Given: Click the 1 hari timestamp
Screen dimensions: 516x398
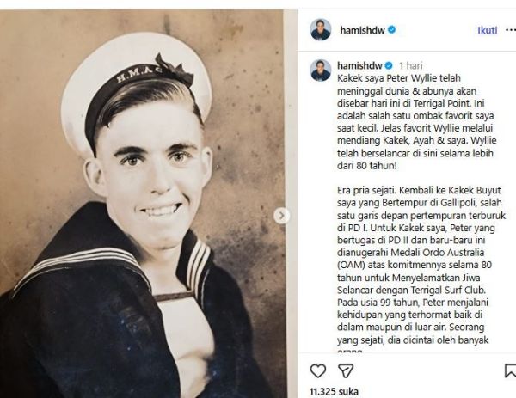Looking at the screenshot, I should coord(411,65).
